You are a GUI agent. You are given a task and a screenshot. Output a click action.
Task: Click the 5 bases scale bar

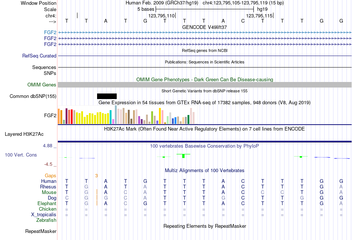tap(205, 9)
